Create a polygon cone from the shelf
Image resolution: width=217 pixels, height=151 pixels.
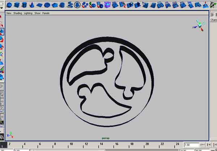pyautogui.click(x=32, y=5)
